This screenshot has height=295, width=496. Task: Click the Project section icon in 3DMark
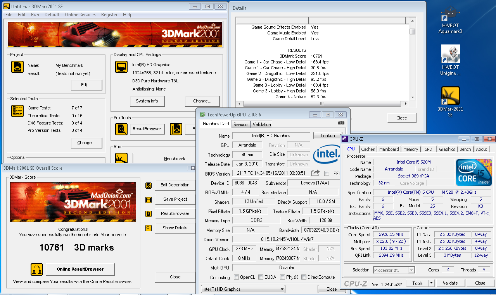17,67
